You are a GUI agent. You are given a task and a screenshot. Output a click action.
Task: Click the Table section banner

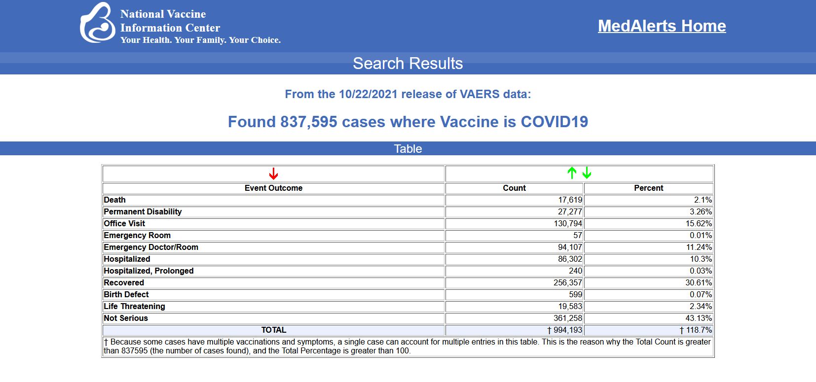click(x=408, y=149)
